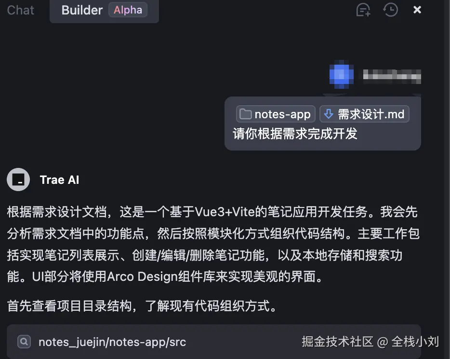
Task: Open the 需求设计.md file chip
Action: (x=364, y=114)
